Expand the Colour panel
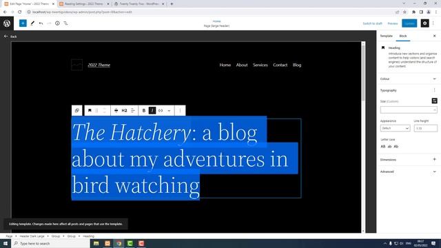Screen dimensions: 441x248 pyautogui.click(x=409, y=79)
